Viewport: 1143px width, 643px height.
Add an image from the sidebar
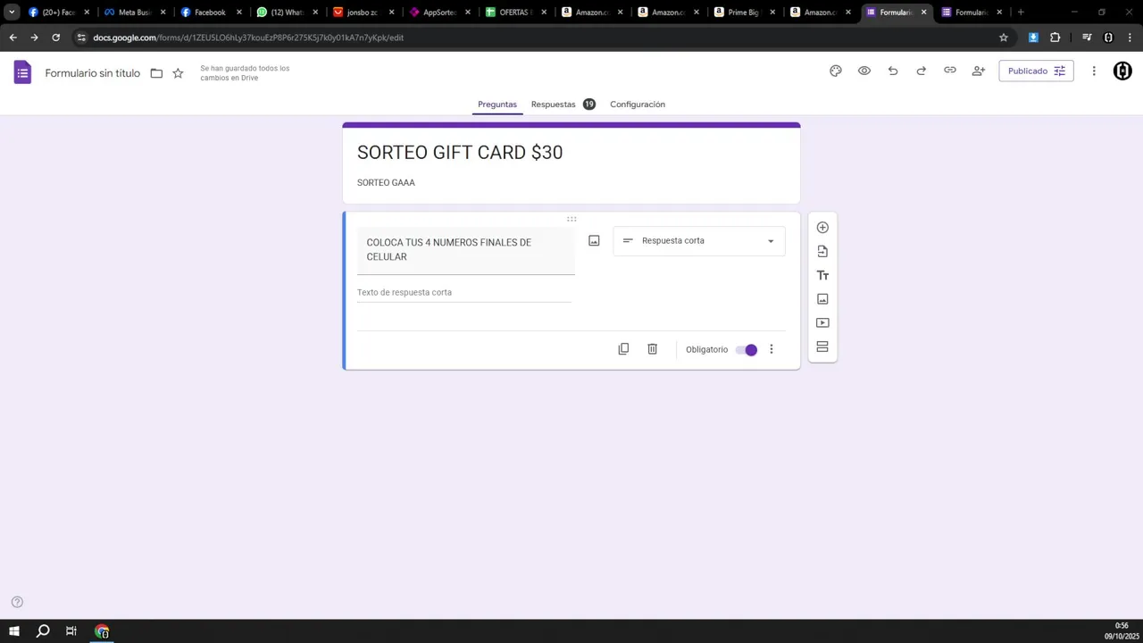pos(822,299)
